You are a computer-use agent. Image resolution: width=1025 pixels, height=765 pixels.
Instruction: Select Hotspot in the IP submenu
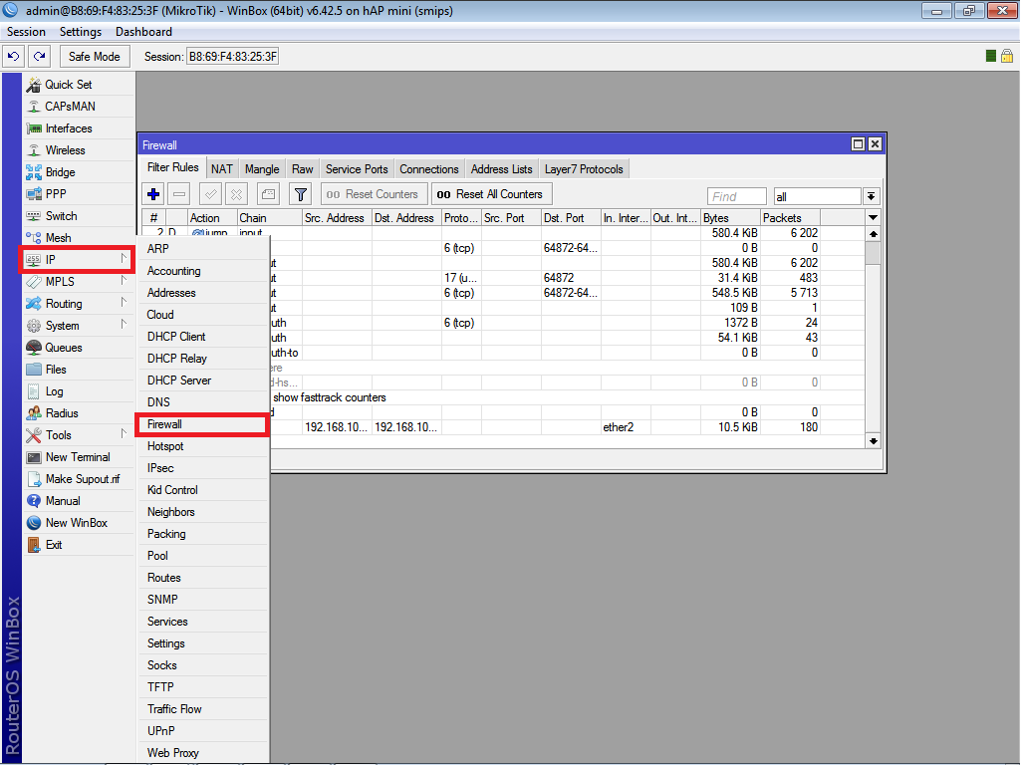[203, 446]
